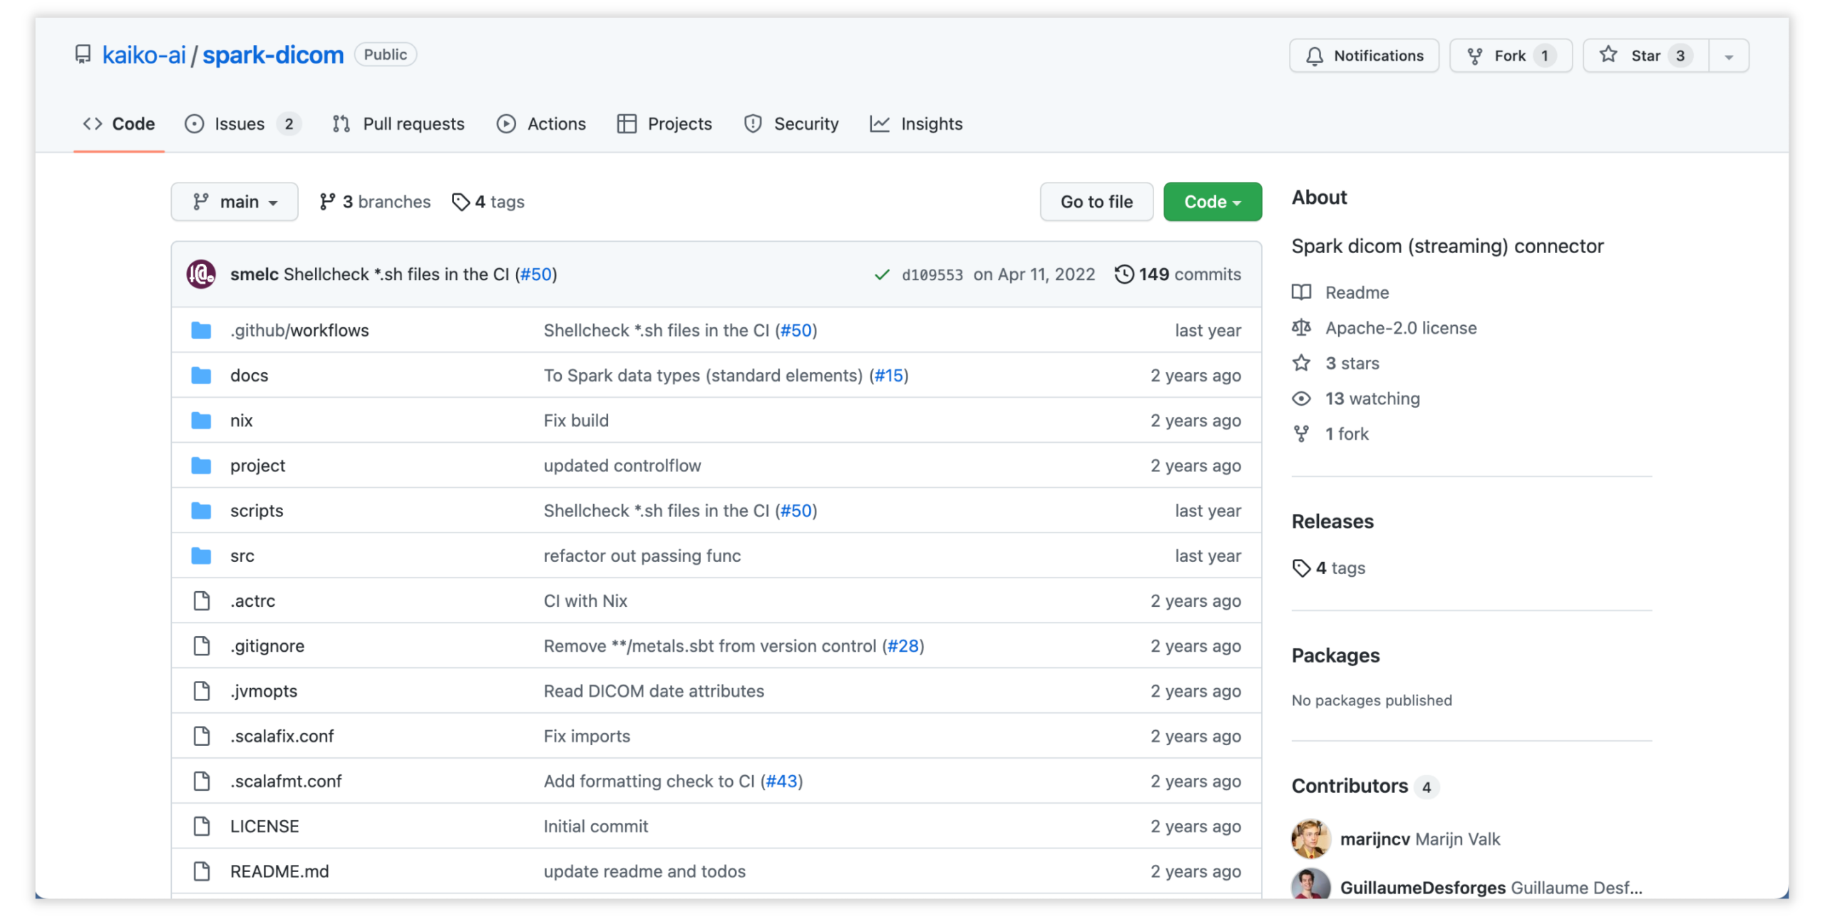Viewport: 1825px width, 917px height.
Task: Open the Issues tab
Action: tap(242, 123)
